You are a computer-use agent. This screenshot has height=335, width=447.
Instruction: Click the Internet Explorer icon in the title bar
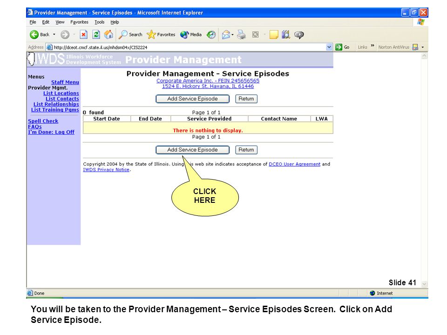tap(30, 13)
